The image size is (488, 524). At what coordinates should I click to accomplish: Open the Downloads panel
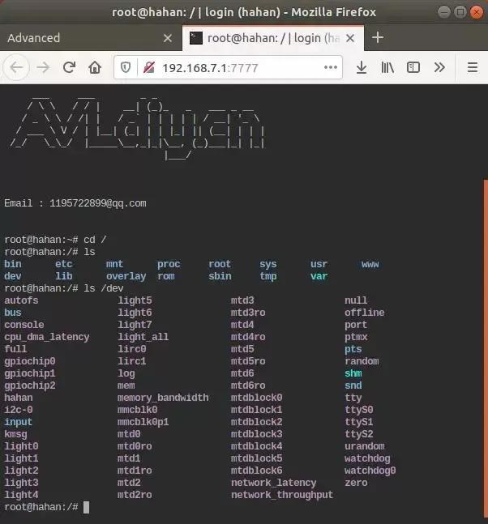pyautogui.click(x=362, y=67)
